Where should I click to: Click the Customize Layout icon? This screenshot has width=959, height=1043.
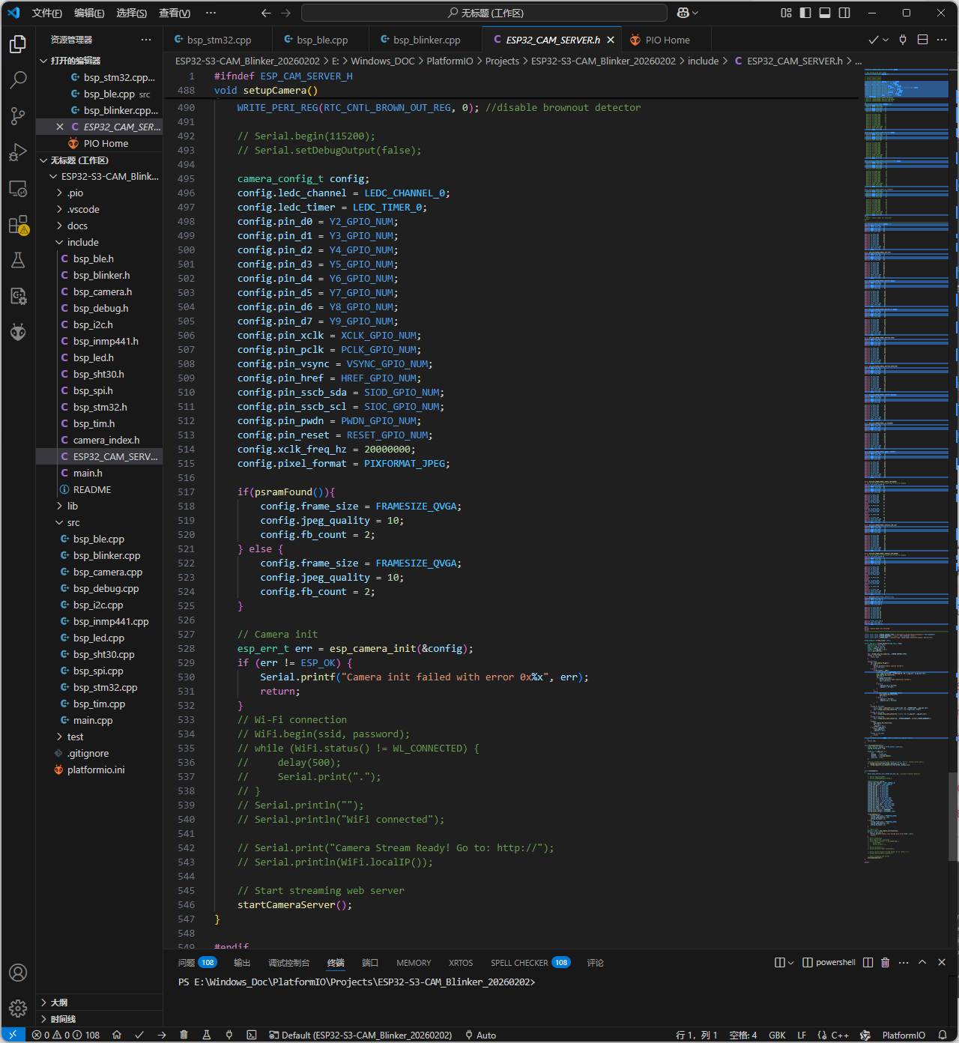(786, 13)
